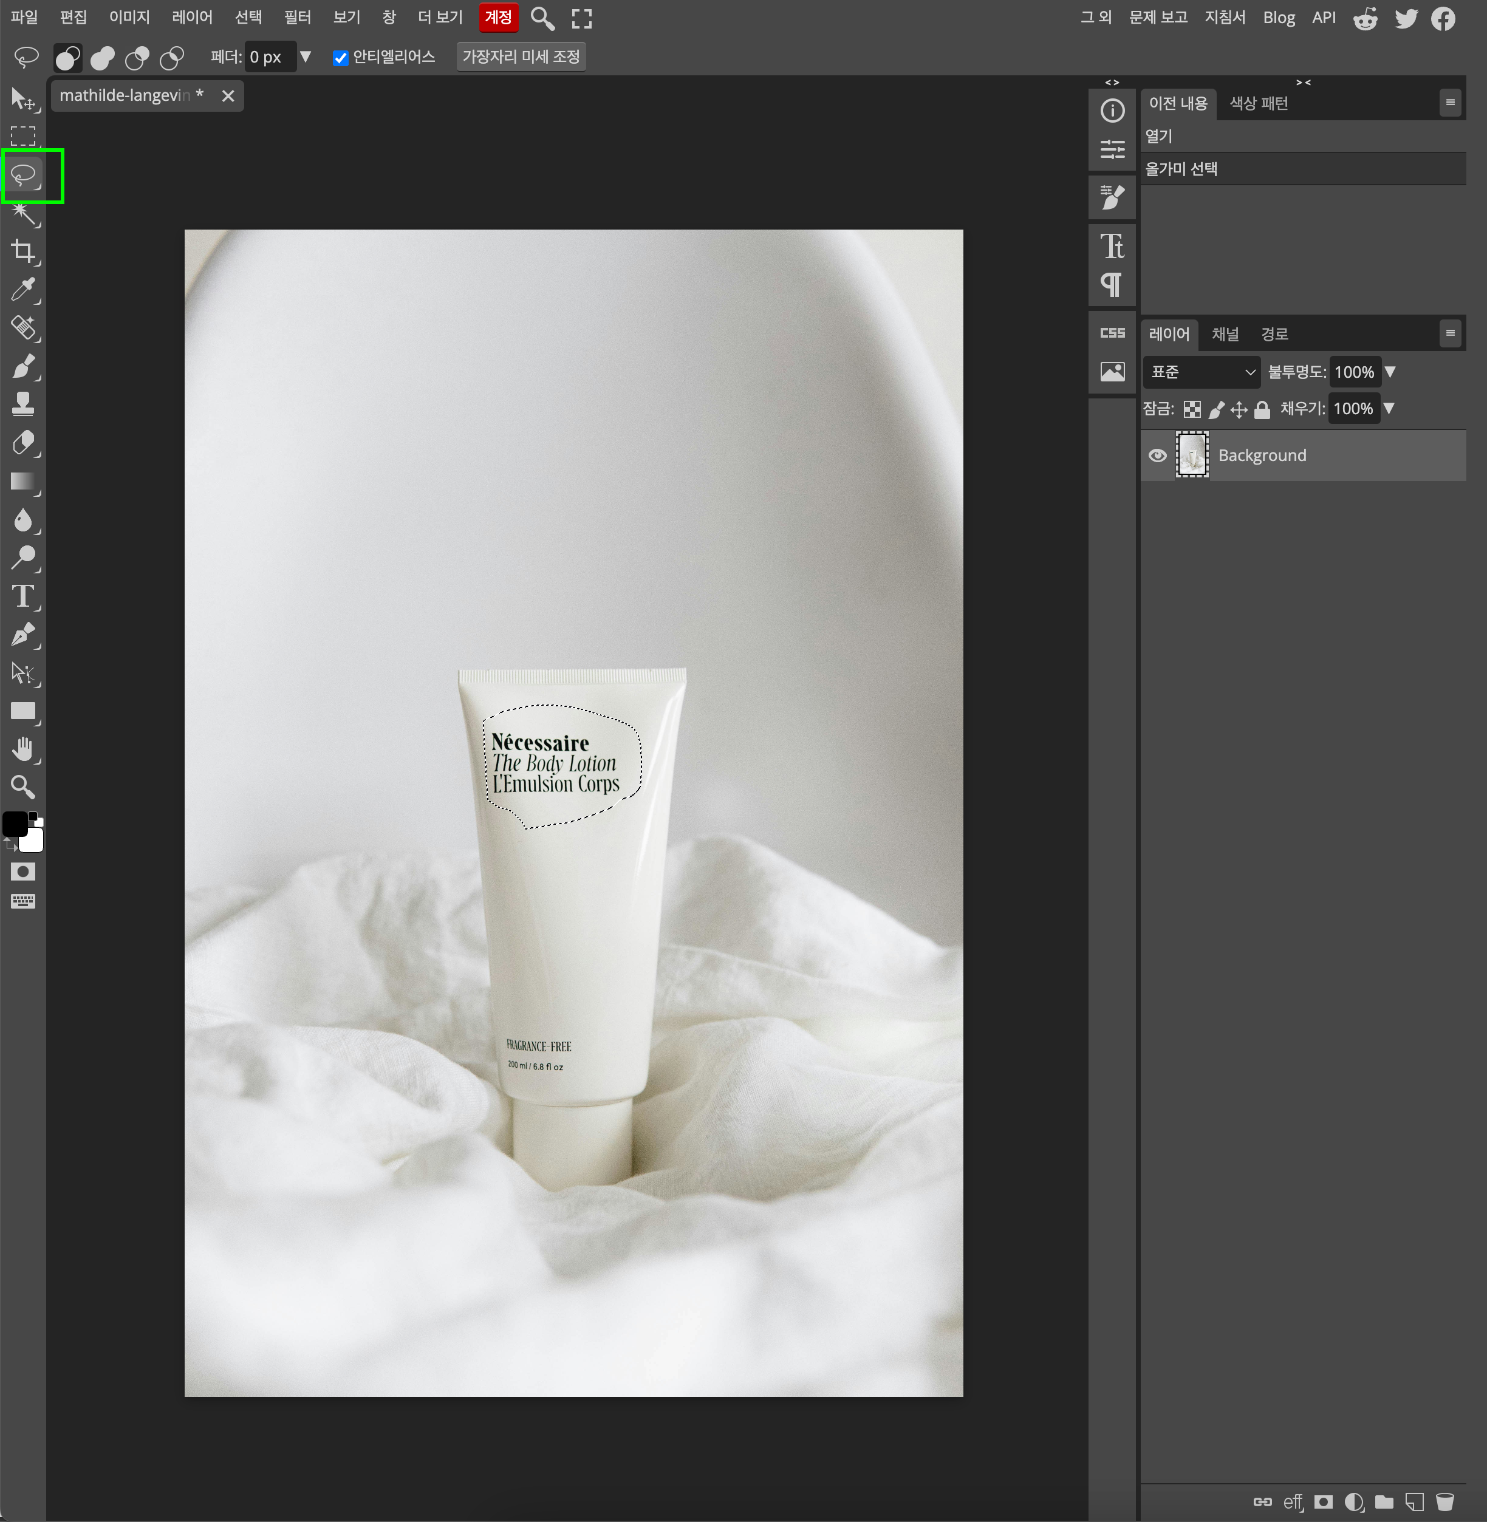Select the Pen tool
The width and height of the screenshot is (1487, 1522).
pyautogui.click(x=24, y=635)
